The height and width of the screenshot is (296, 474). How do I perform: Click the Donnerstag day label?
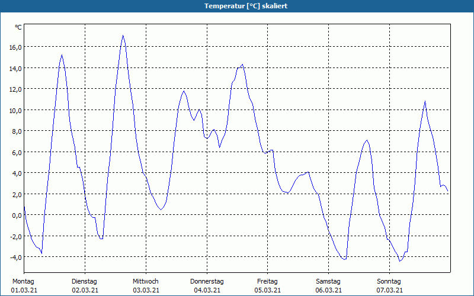click(207, 282)
